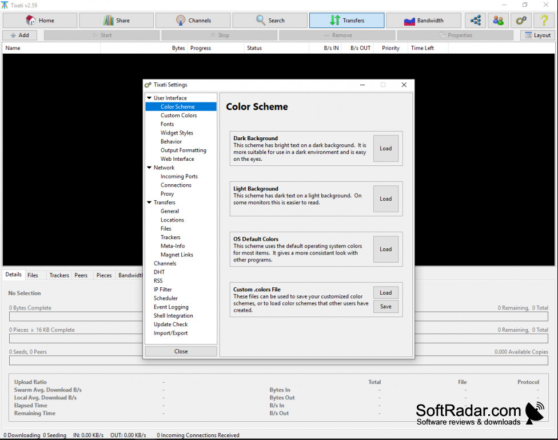Select Incoming Ports in settings tree

178,176
